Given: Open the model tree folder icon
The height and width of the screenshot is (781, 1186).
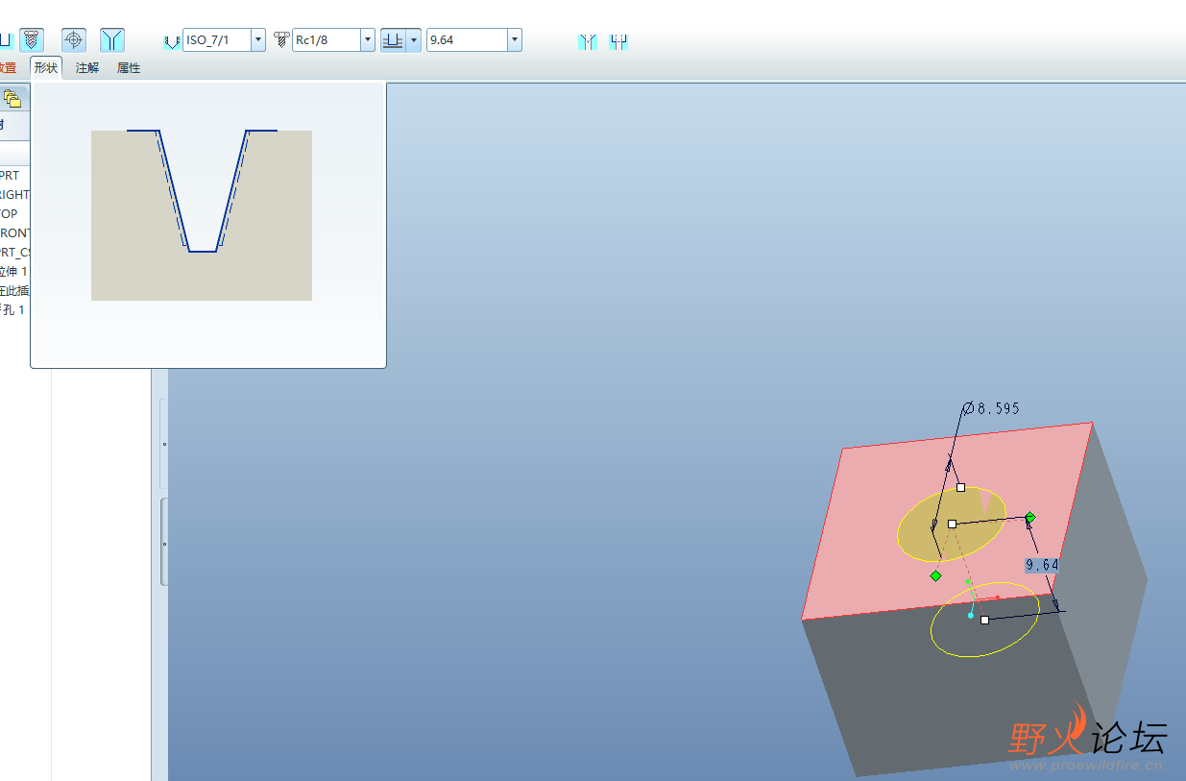Looking at the screenshot, I should click(12, 98).
